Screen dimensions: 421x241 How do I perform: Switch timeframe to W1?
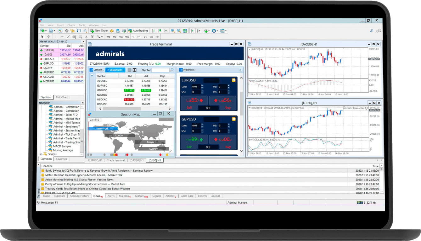pyautogui.click(x=151, y=37)
